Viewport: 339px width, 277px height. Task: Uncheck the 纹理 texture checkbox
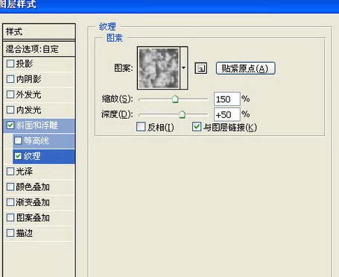(18, 156)
